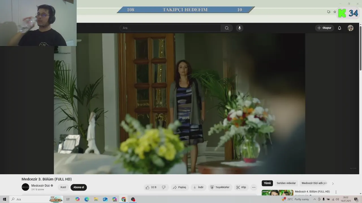The image size is (362, 203).
Task: Open options menu for Medcezir 4. Bölüm
Action: [x=336, y=192]
